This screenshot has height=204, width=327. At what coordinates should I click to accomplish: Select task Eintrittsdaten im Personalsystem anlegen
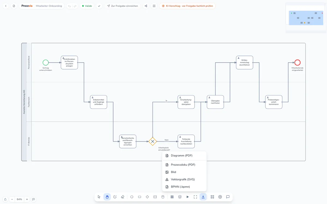point(69,63)
